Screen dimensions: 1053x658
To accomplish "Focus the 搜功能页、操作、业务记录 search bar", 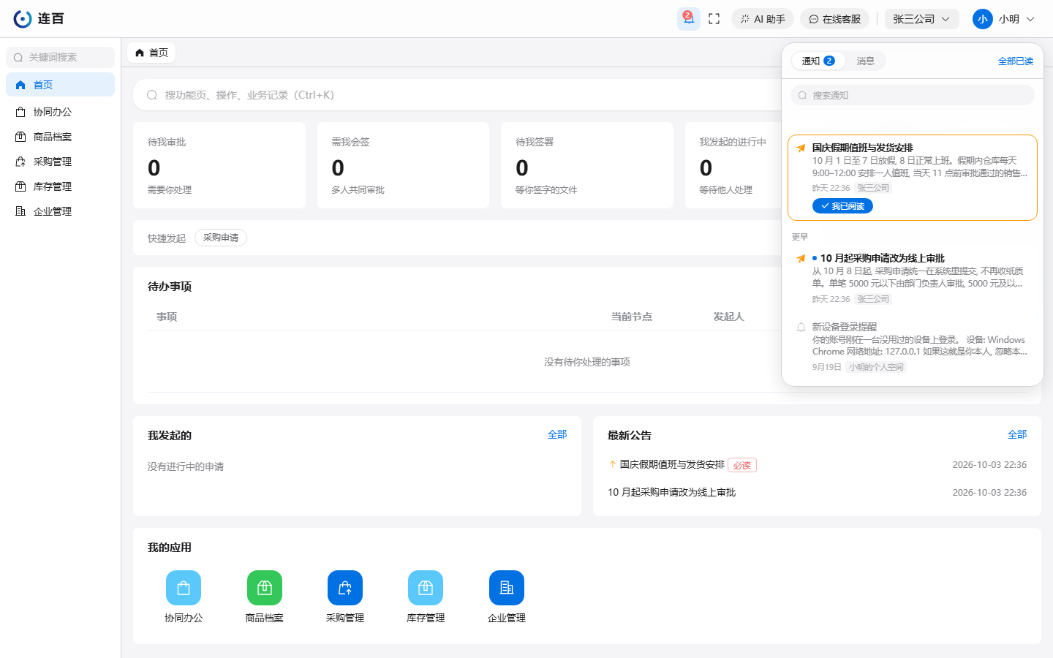I will [457, 95].
